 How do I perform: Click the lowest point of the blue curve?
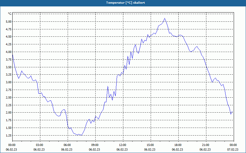81,135
